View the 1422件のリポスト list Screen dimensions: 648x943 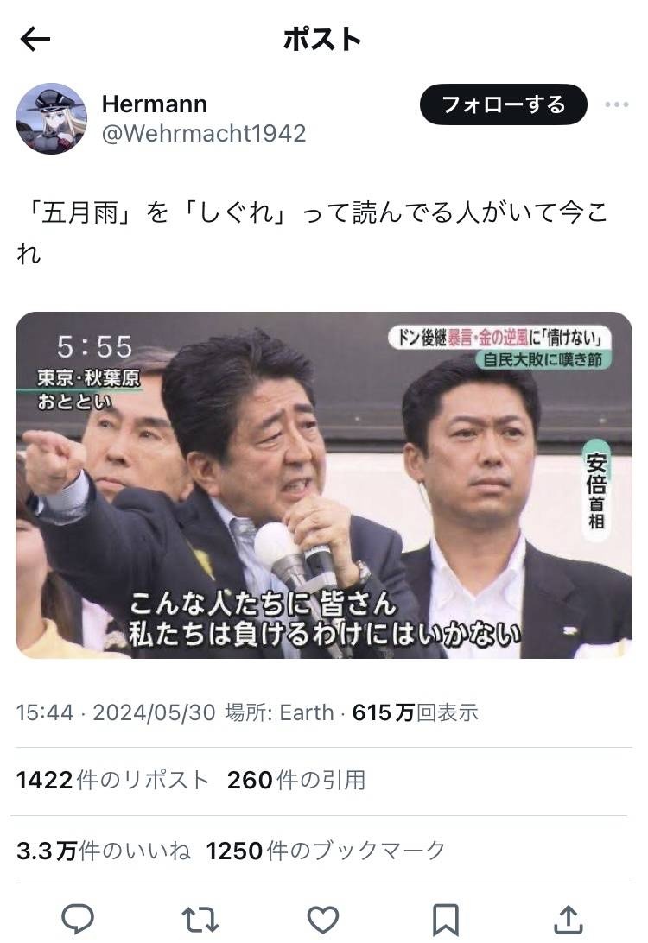pyautogui.click(x=112, y=780)
